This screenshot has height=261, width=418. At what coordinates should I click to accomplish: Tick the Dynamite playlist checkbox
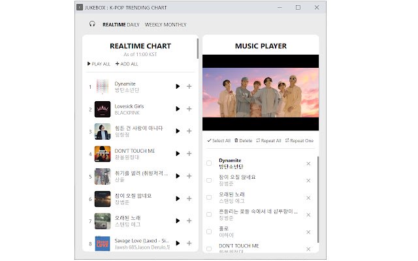(x=209, y=163)
